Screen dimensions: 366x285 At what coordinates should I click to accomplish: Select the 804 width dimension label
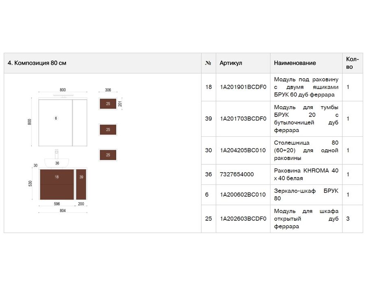coord(63,211)
